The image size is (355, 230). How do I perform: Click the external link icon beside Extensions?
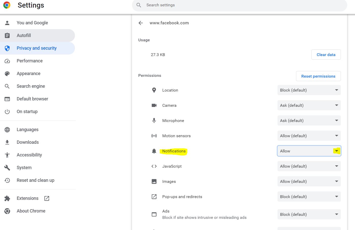click(47, 198)
